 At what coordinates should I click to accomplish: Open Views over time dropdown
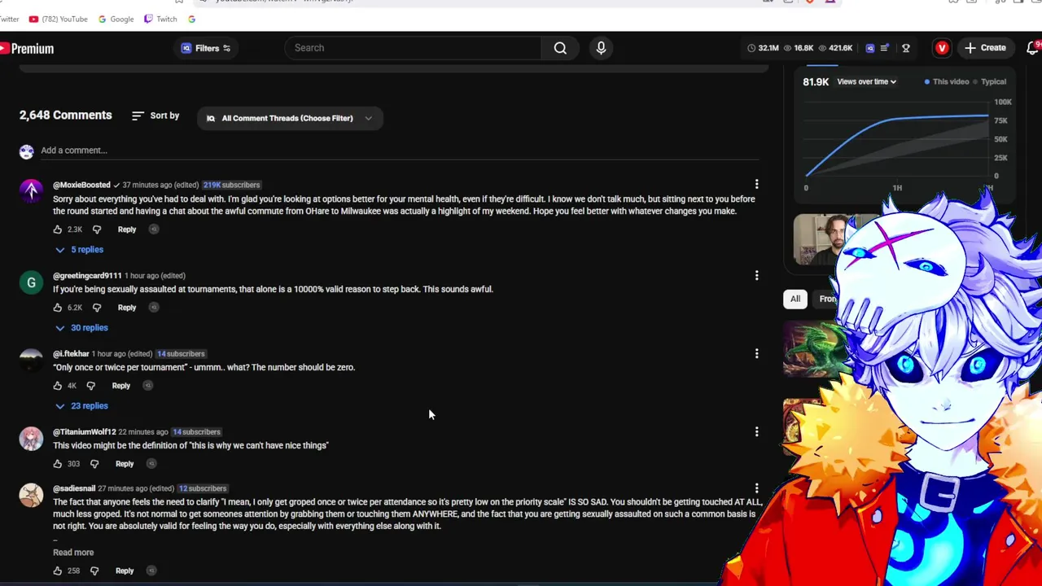tap(866, 82)
